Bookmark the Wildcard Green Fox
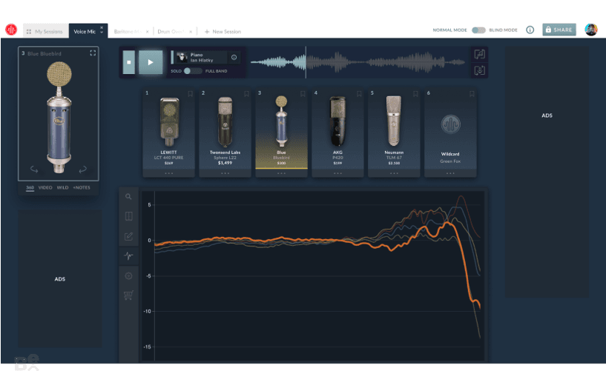 (472, 94)
